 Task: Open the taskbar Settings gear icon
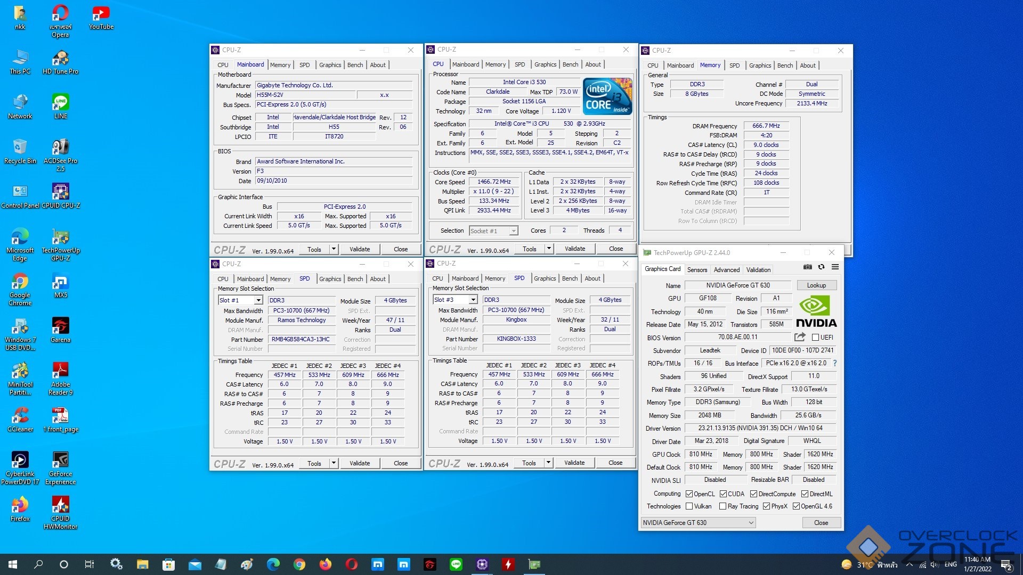[116, 564]
